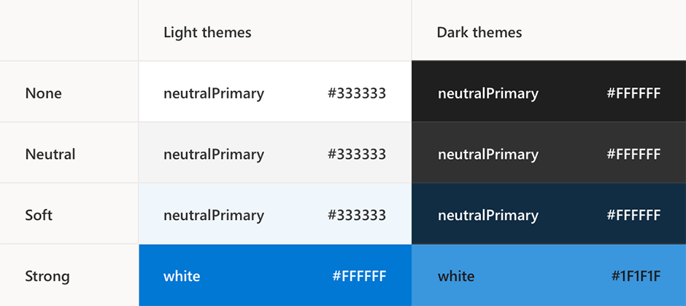686x306 pixels.
Task: Click white label in light Strong swatch
Action: pyautogui.click(x=182, y=276)
